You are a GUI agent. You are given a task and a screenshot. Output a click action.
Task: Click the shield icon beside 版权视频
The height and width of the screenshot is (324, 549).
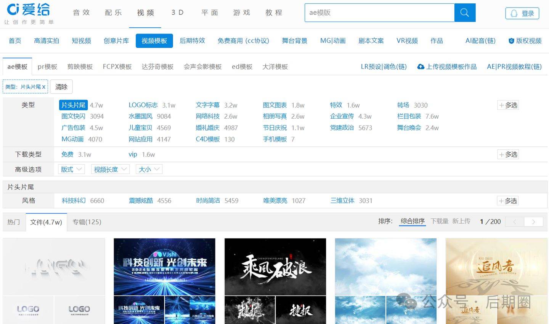[x=511, y=41]
